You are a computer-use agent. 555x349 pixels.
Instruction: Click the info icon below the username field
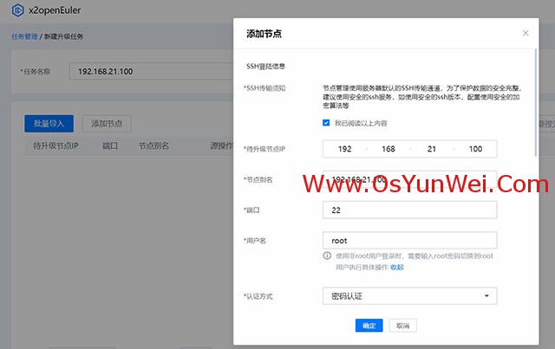click(x=327, y=255)
